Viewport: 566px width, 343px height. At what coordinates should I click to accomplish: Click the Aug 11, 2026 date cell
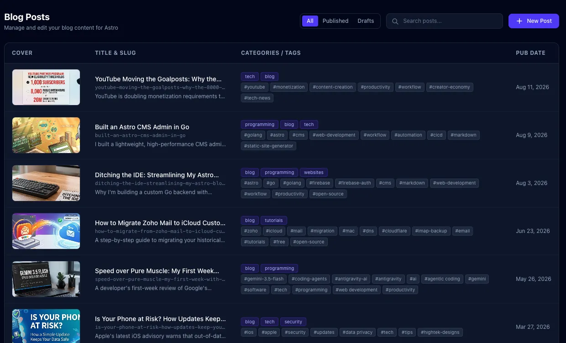point(532,87)
